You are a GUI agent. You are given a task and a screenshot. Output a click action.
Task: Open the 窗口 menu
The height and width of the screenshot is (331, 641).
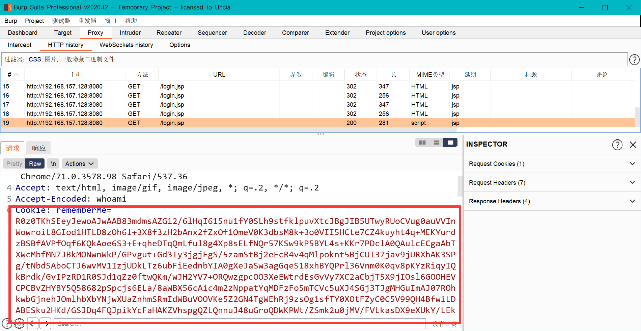(x=111, y=21)
